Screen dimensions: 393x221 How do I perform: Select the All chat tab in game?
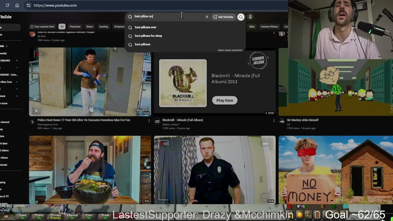point(6,216)
